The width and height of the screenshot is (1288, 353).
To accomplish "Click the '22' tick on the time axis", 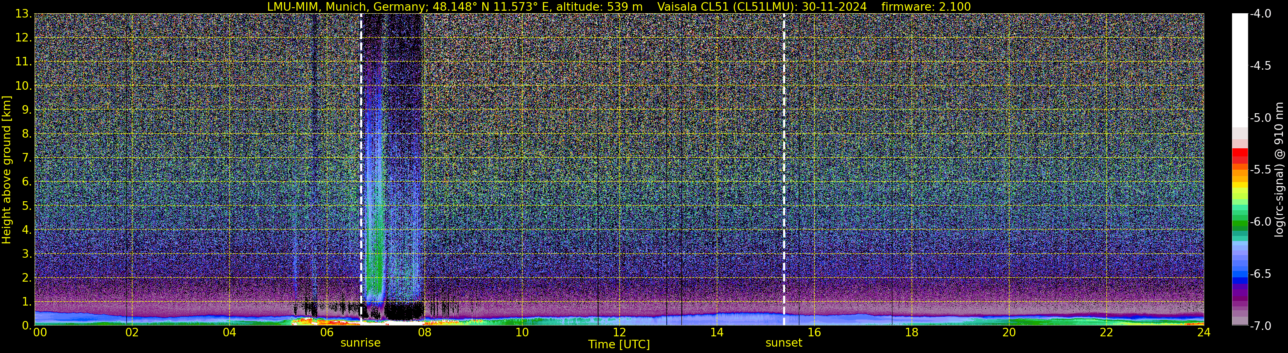I will (x=1106, y=332).
